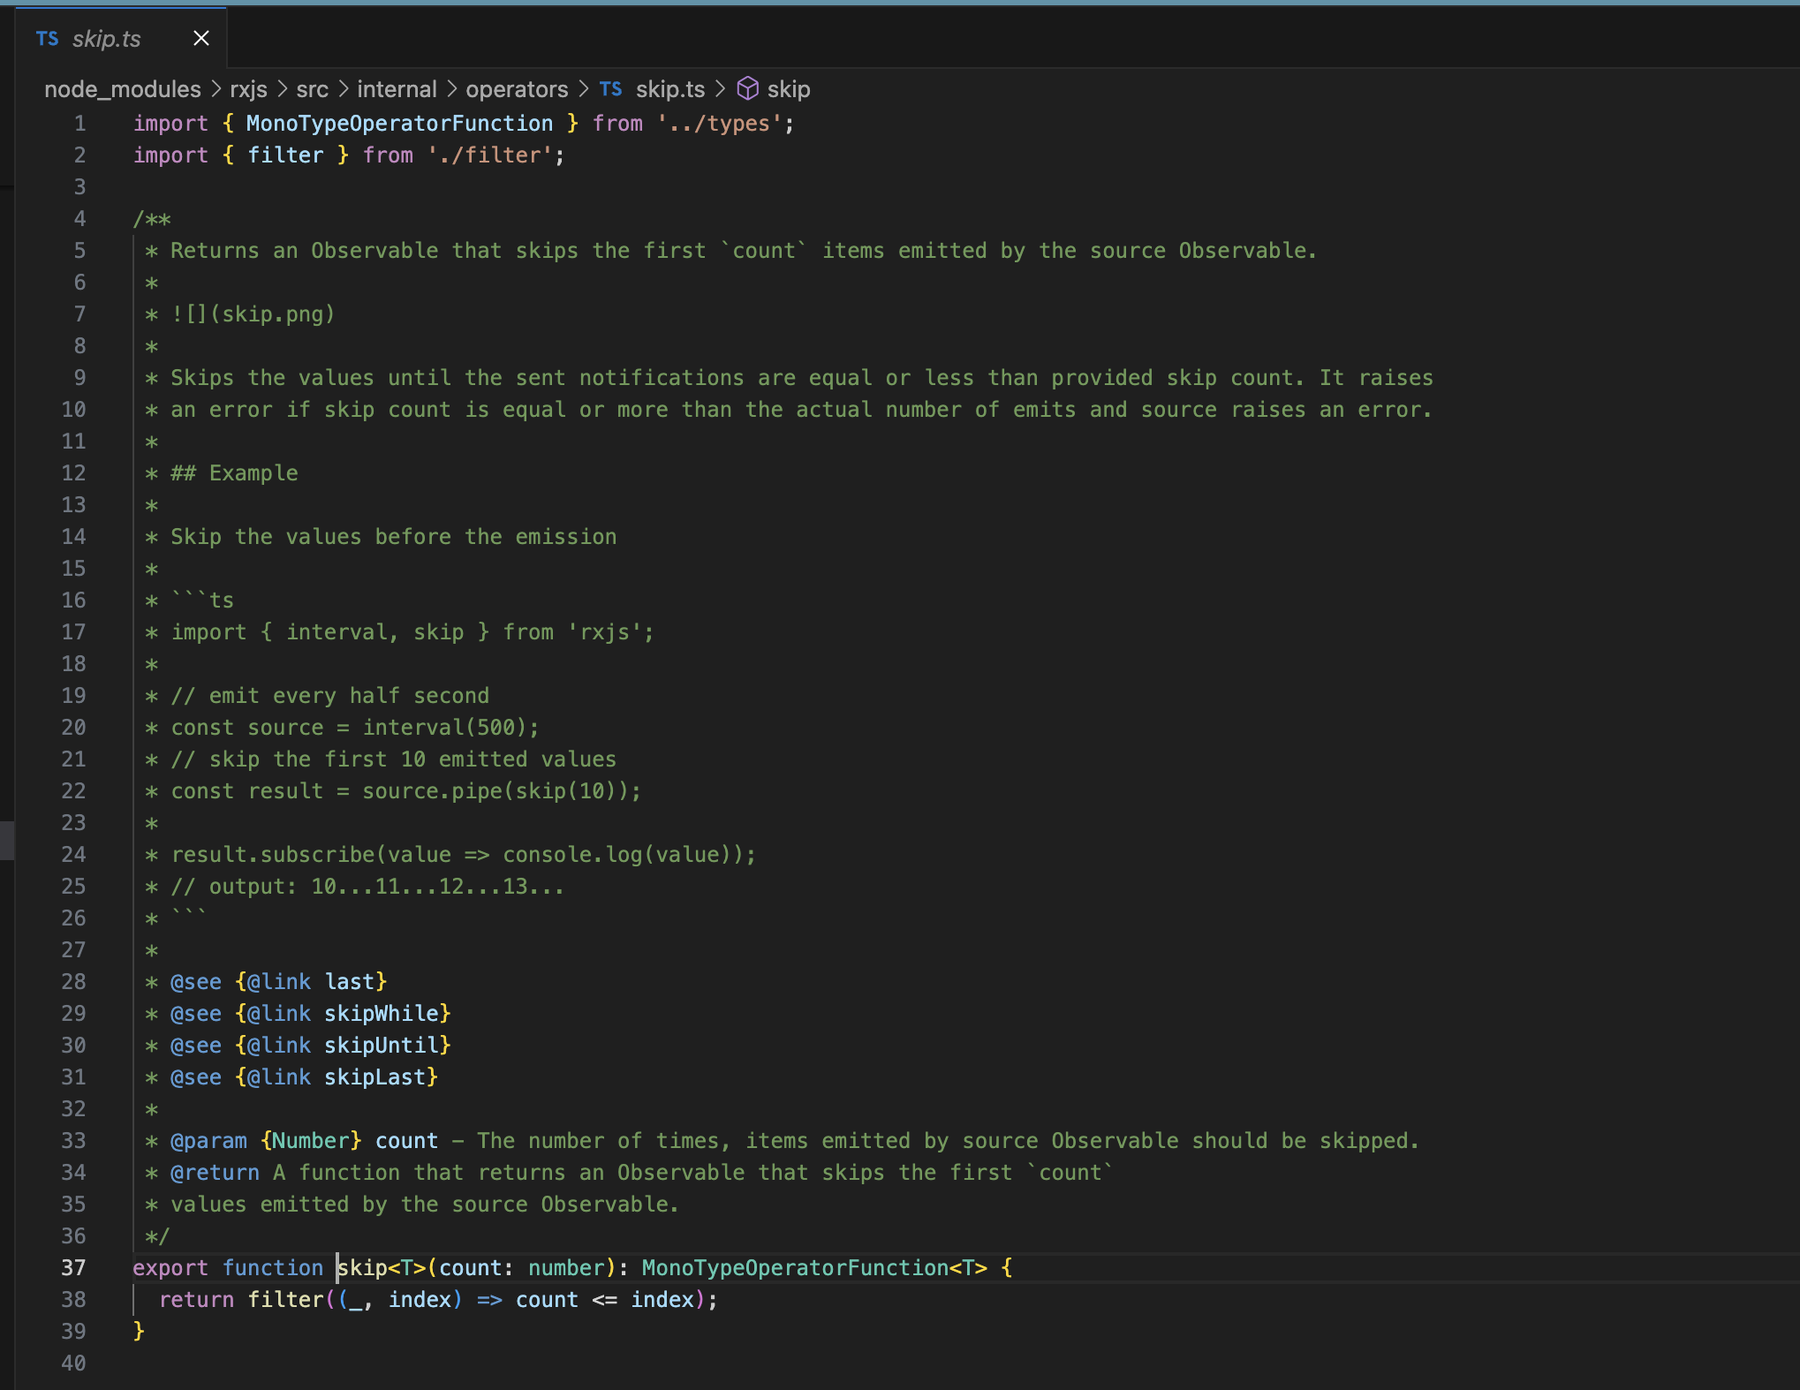Click line number 1 in gutter
The height and width of the screenshot is (1390, 1800).
[79, 123]
